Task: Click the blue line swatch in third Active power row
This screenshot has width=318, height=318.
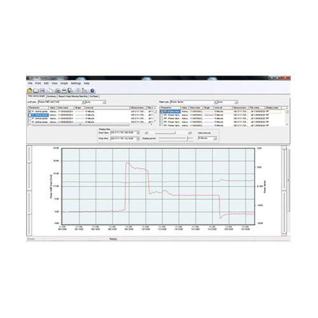Action: coord(80,118)
